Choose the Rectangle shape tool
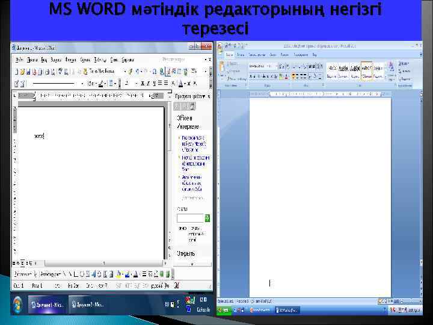The height and width of the screenshot is (325, 433). pos(76,274)
